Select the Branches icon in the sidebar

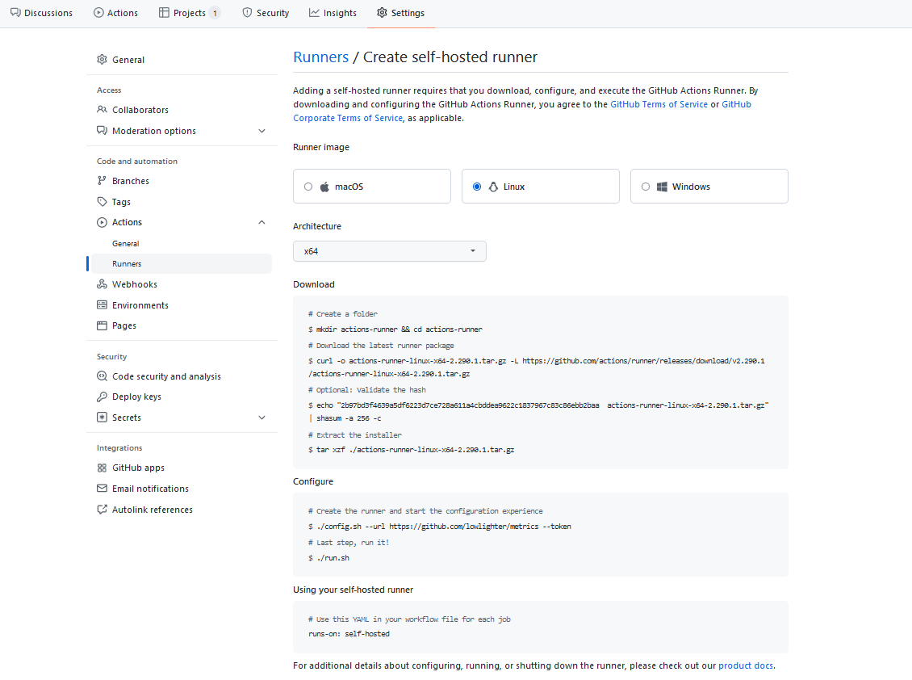click(102, 180)
